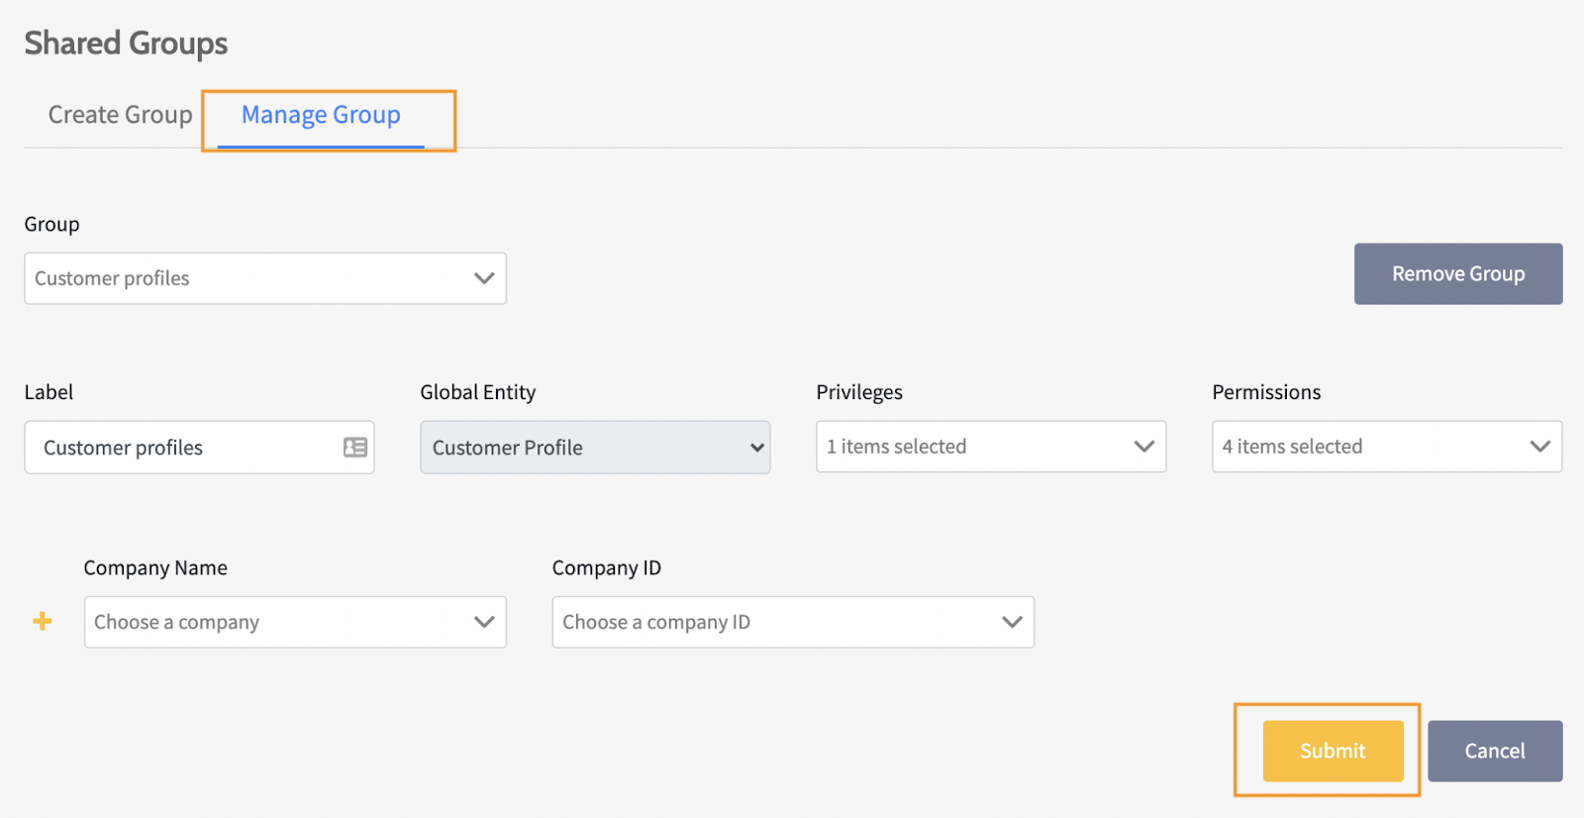Image resolution: width=1584 pixels, height=818 pixels.
Task: Open the 'Choose a company' dropdown
Action: [x=277, y=622]
